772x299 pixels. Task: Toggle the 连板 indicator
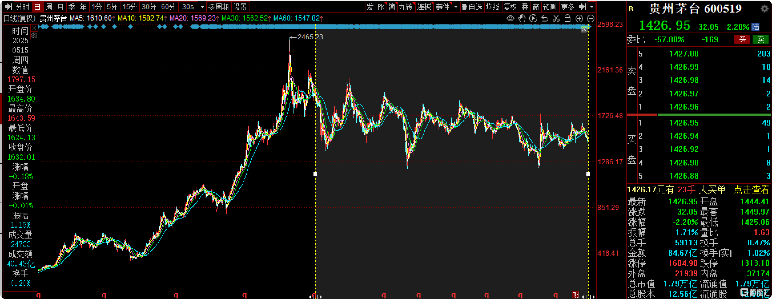point(424,7)
